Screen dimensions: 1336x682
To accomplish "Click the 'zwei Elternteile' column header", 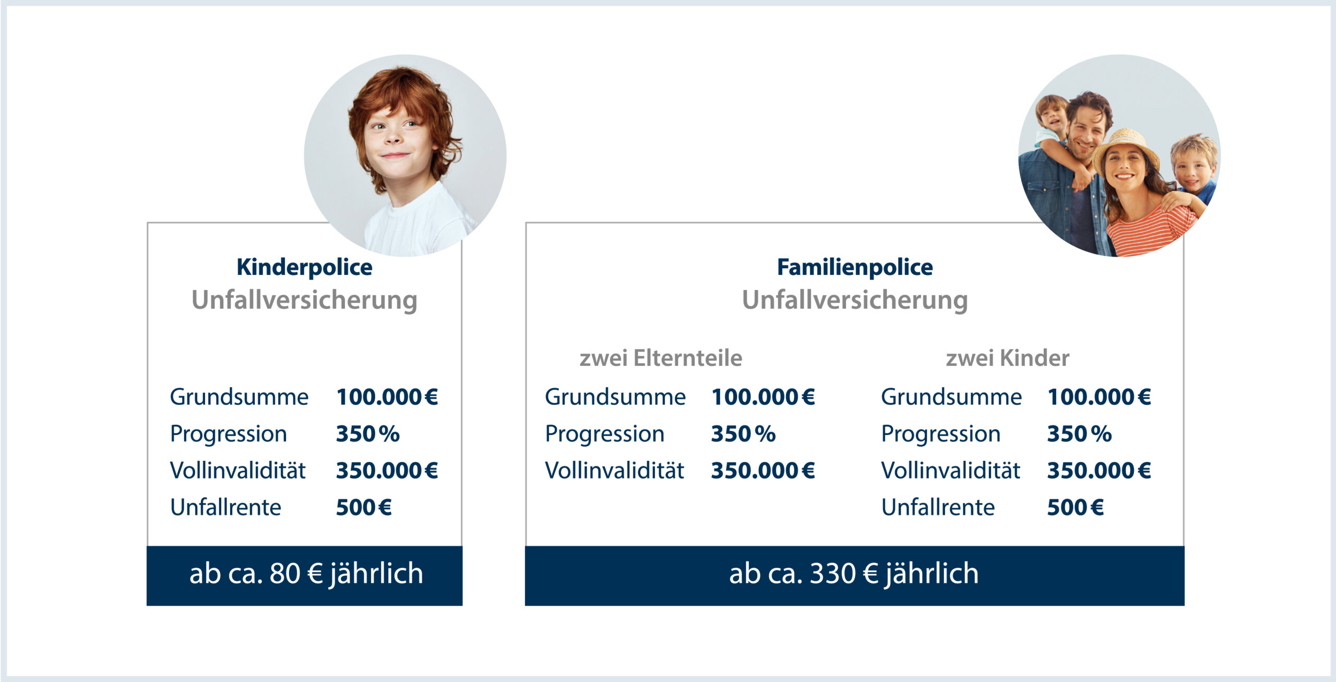I will tap(661, 358).
